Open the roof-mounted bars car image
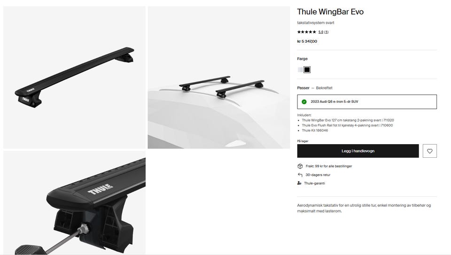Screen dimensions: 451x255 click(x=218, y=77)
